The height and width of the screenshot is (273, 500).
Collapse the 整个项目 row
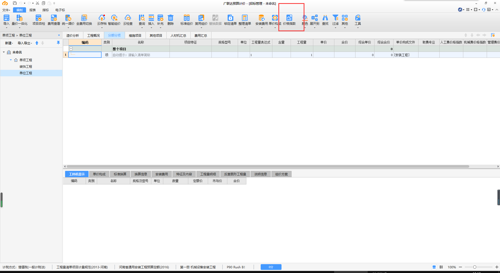tap(71, 49)
